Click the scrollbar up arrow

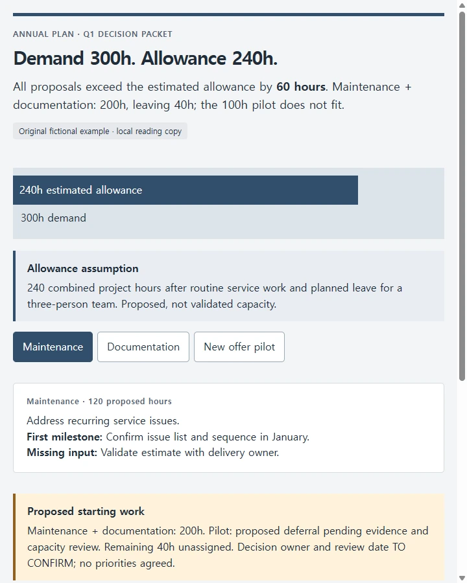(x=462, y=5)
